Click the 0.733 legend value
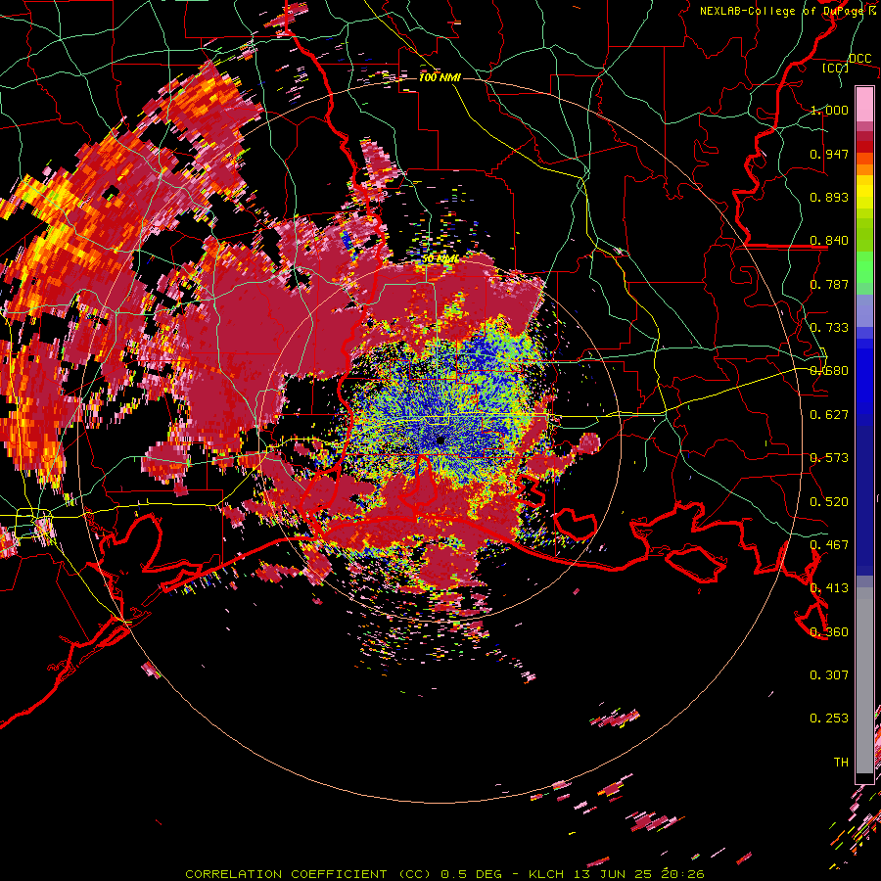Screen dimensions: 881x881 (829, 328)
